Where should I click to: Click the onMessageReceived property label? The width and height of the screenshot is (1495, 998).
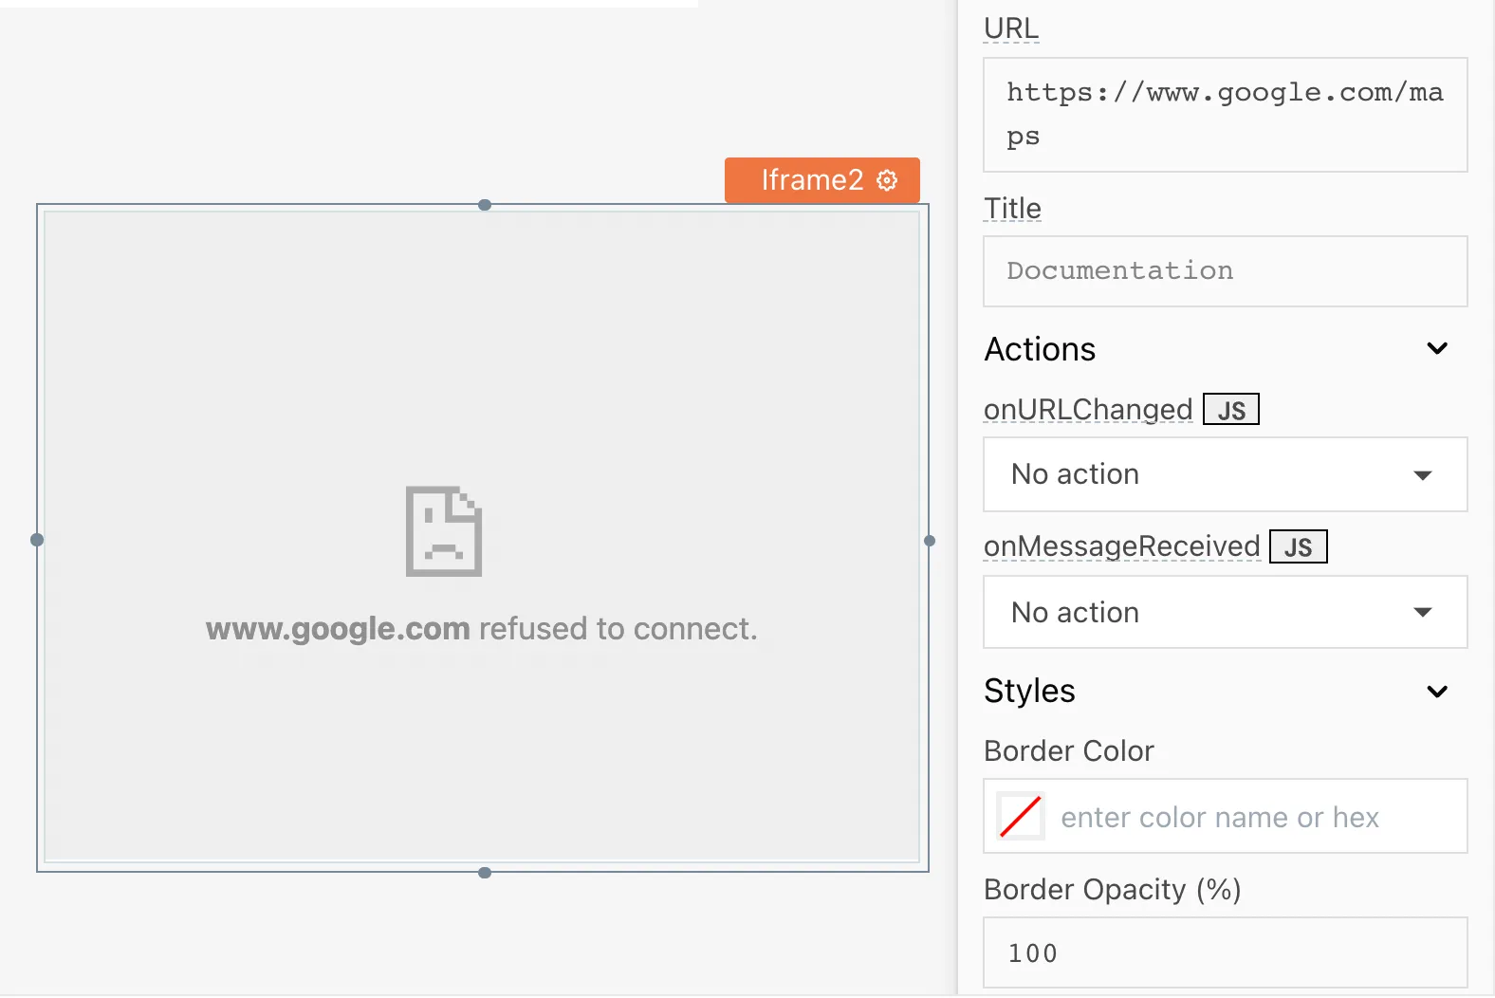pos(1121,546)
